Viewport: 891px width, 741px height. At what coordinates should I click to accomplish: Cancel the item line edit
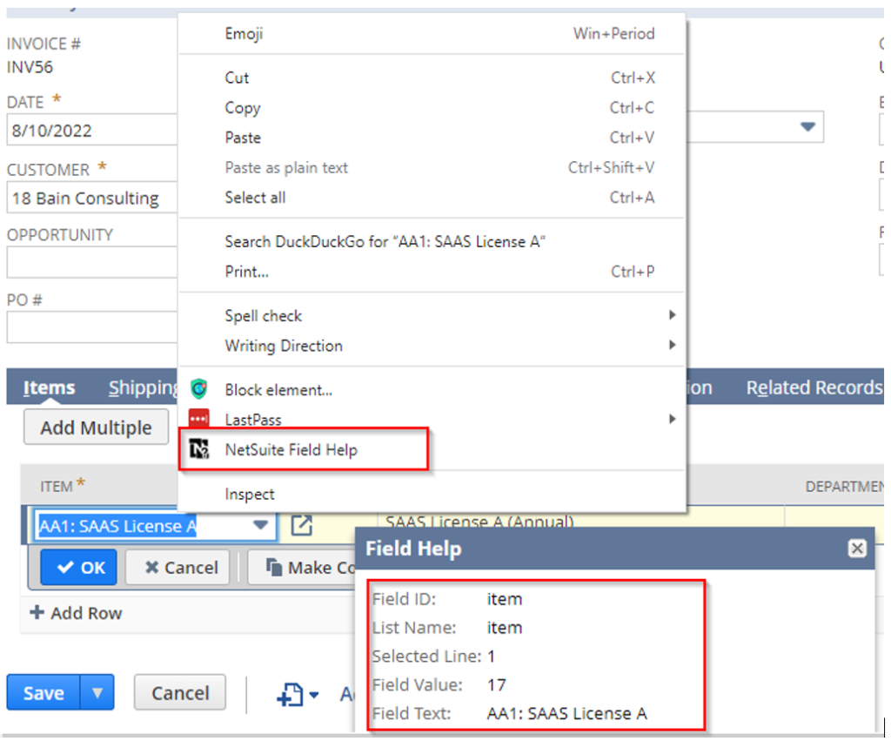tap(178, 567)
